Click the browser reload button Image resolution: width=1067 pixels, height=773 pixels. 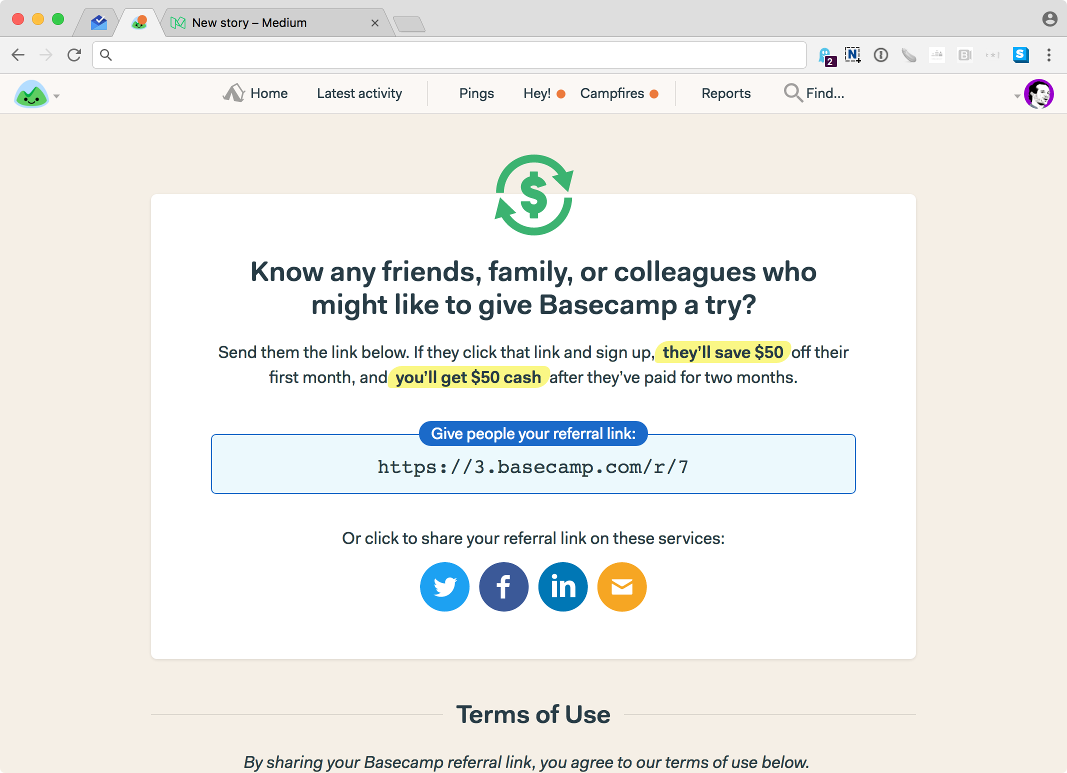pos(74,55)
